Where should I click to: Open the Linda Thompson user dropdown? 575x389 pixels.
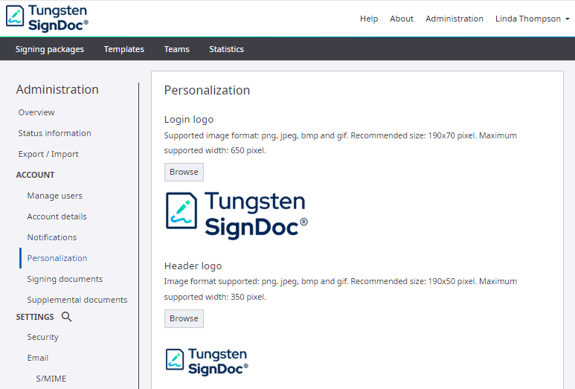click(x=532, y=19)
